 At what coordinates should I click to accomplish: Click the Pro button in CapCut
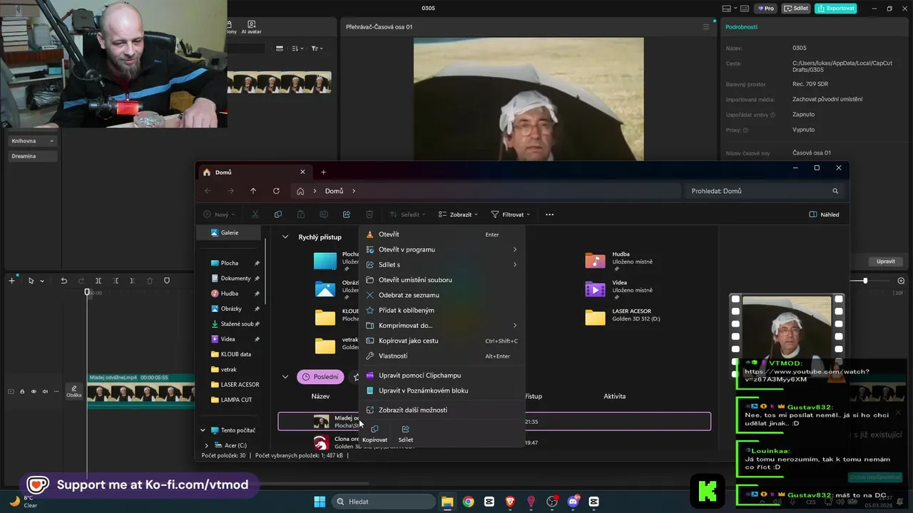click(x=767, y=9)
